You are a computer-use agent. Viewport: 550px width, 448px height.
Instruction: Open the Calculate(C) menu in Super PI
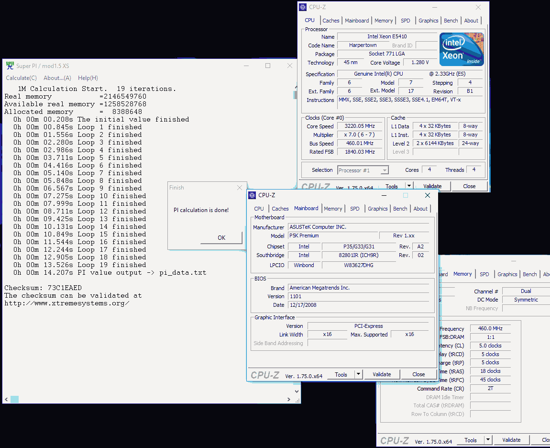(x=22, y=78)
